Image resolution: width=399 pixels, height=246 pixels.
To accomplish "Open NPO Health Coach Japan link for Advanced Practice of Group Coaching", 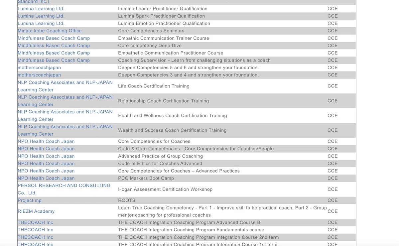I will 46,156.
